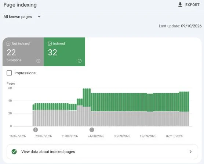
Task: Click the EXPORT button label
Action: tap(192, 5)
